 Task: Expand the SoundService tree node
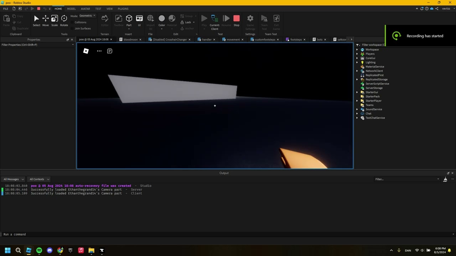pos(357,110)
